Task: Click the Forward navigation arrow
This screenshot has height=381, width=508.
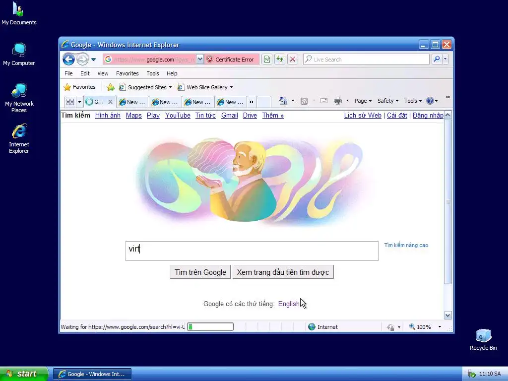Action: tap(83, 60)
